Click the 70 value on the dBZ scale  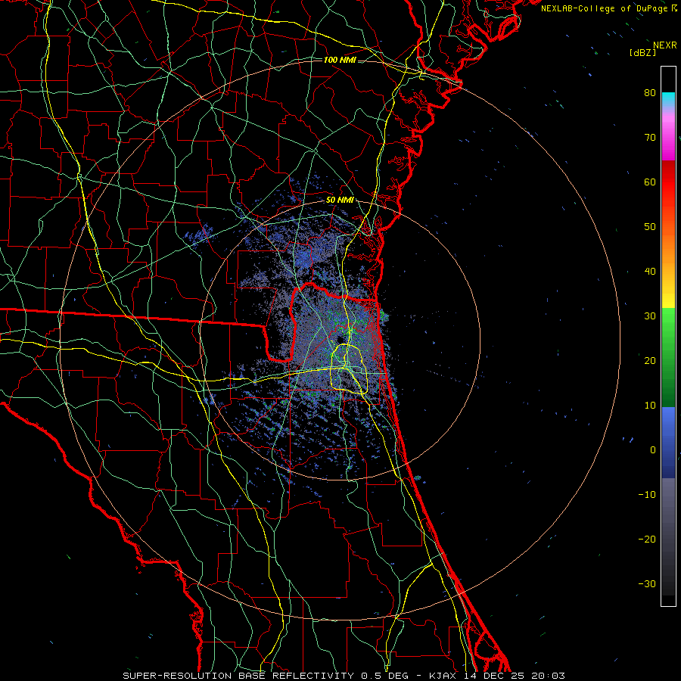(x=650, y=137)
